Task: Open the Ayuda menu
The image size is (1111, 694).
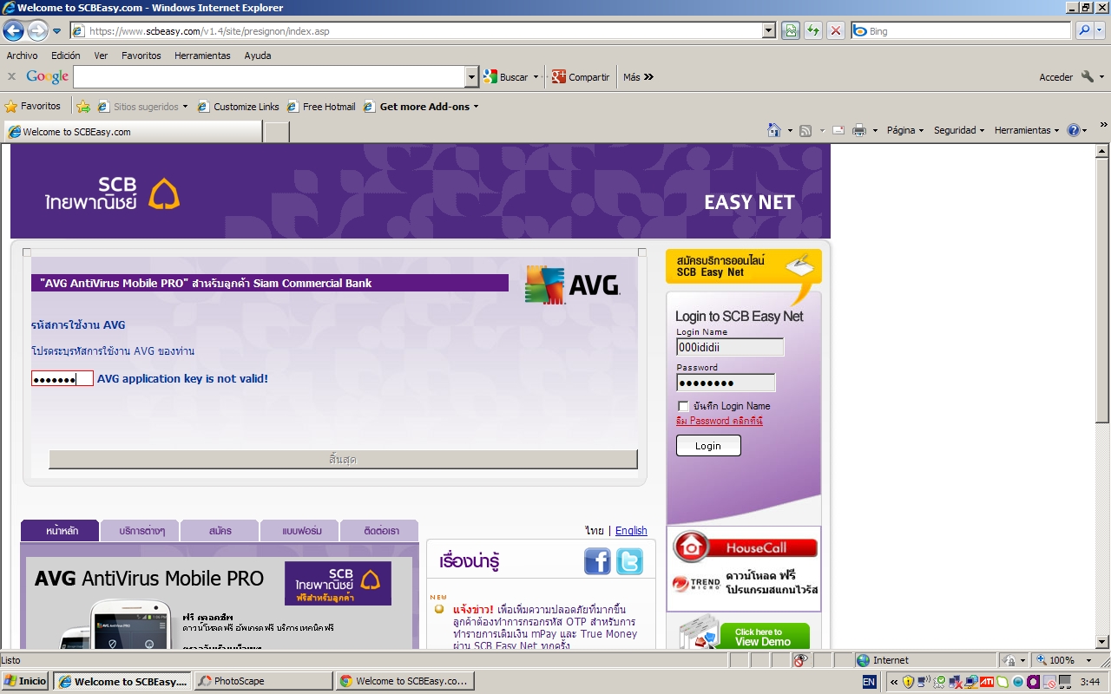Action: 258,56
